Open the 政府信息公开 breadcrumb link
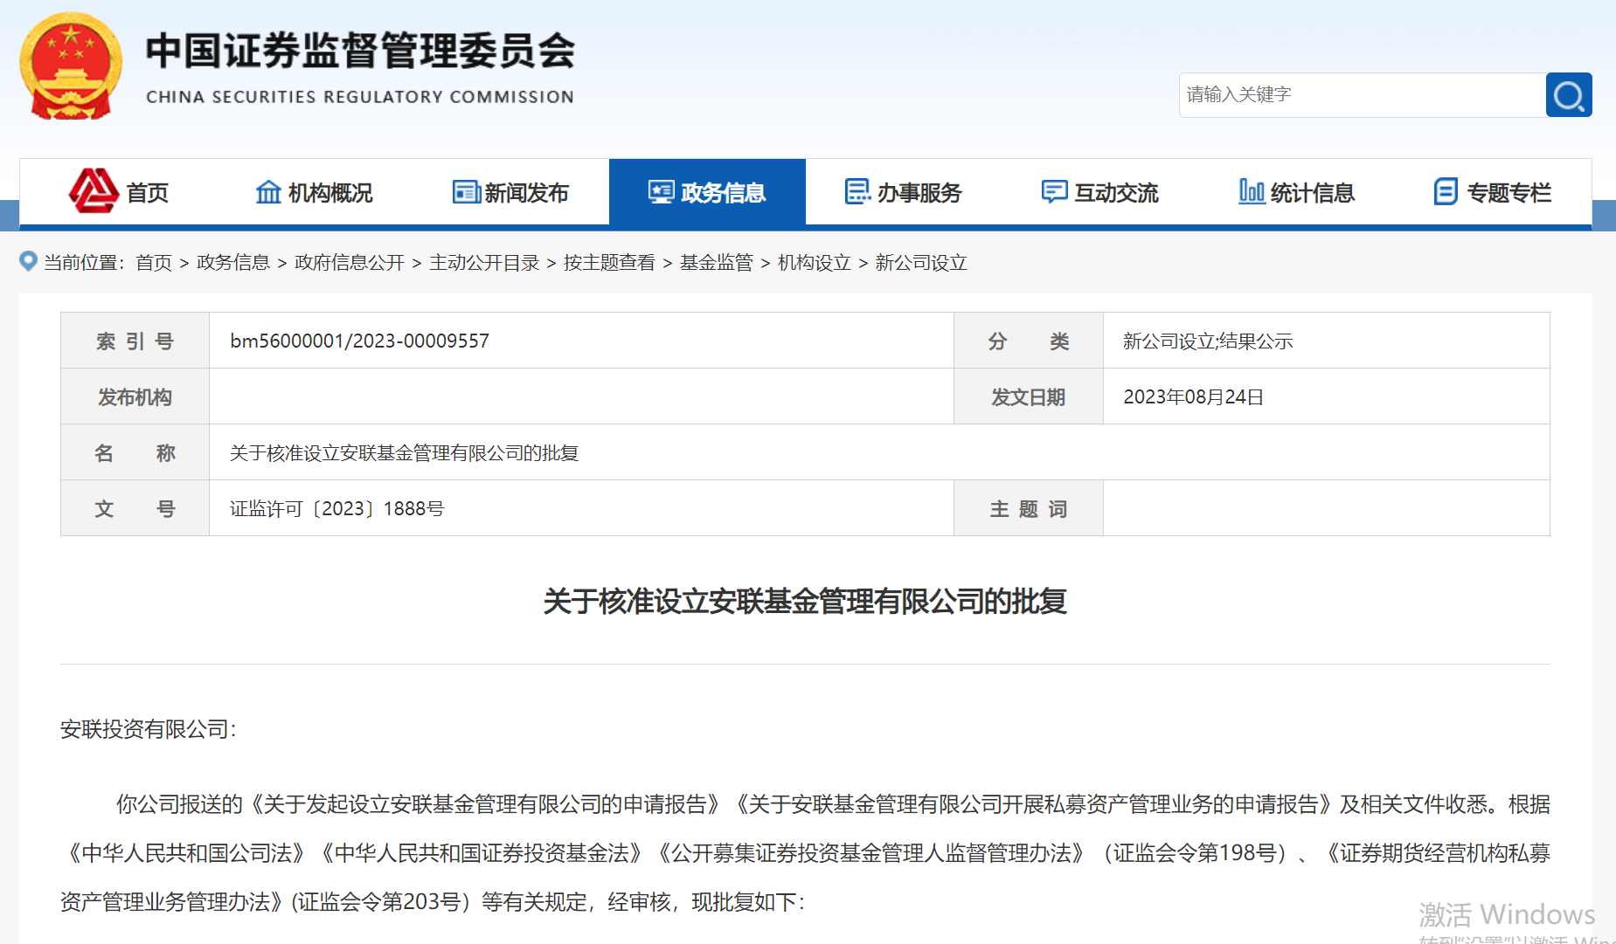The width and height of the screenshot is (1616, 944). point(349,263)
